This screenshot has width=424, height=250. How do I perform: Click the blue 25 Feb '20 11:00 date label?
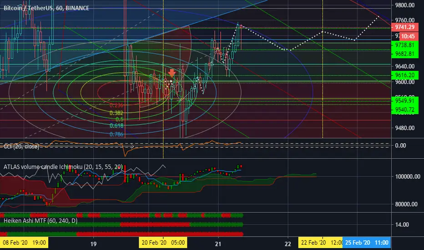click(367, 242)
